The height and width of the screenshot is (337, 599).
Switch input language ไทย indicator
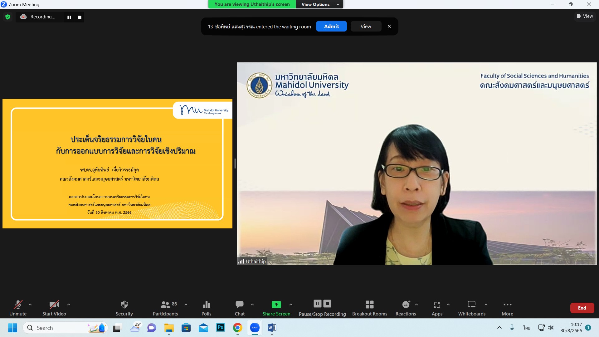click(x=527, y=328)
